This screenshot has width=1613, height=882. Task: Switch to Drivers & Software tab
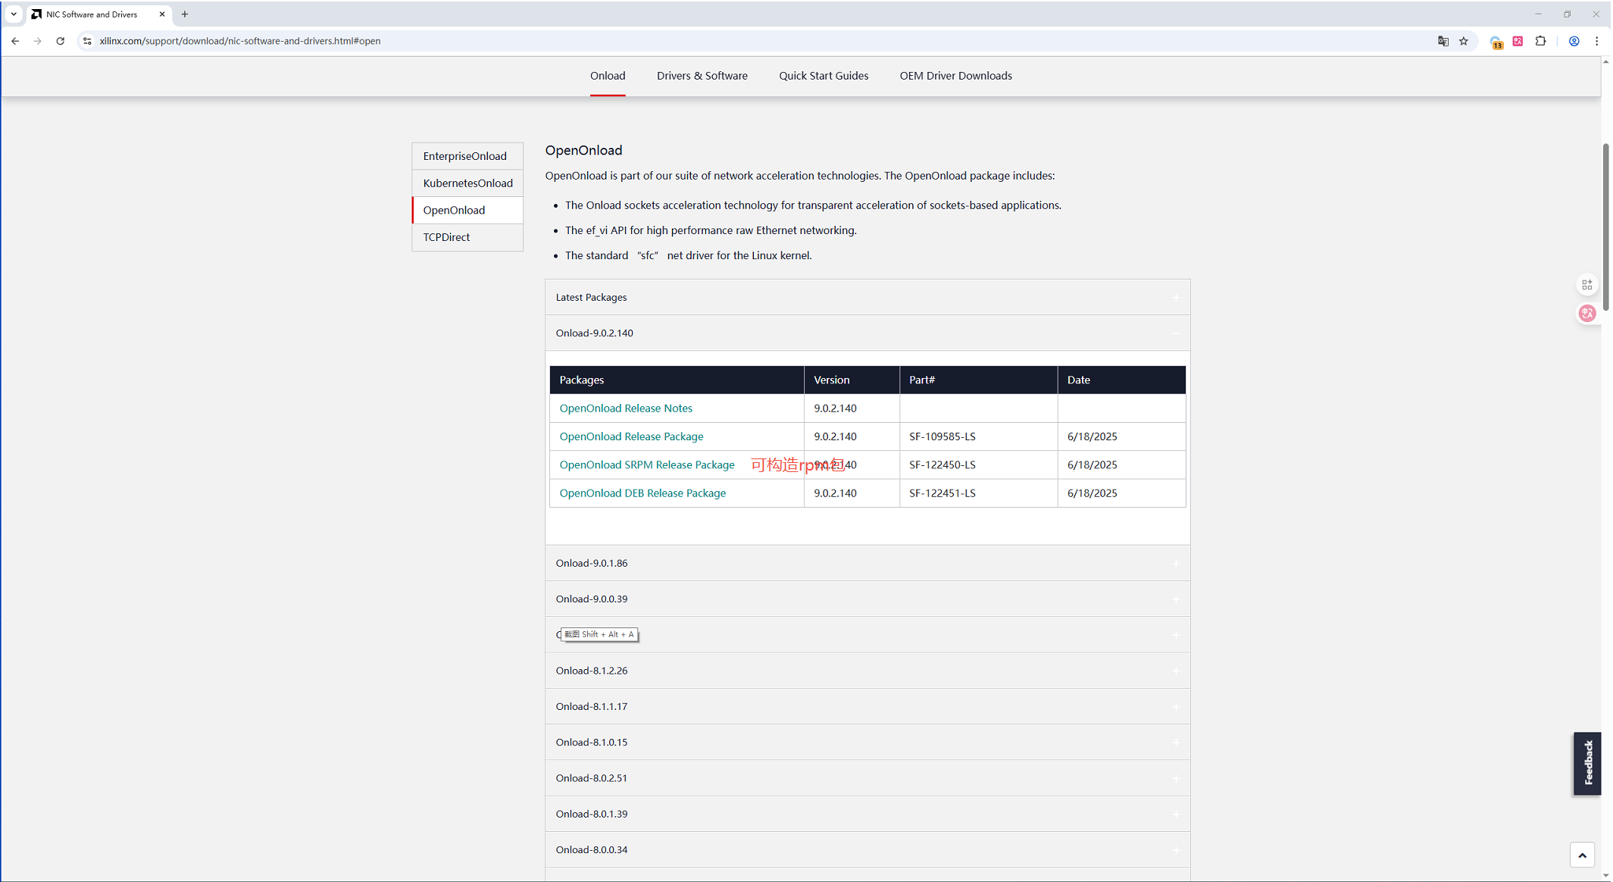[702, 76]
